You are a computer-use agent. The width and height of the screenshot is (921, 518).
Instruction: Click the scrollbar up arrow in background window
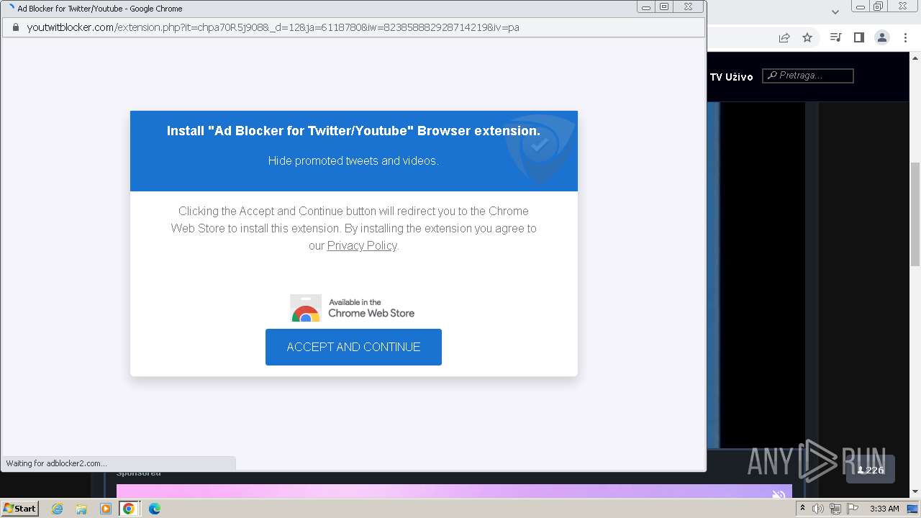(x=915, y=58)
